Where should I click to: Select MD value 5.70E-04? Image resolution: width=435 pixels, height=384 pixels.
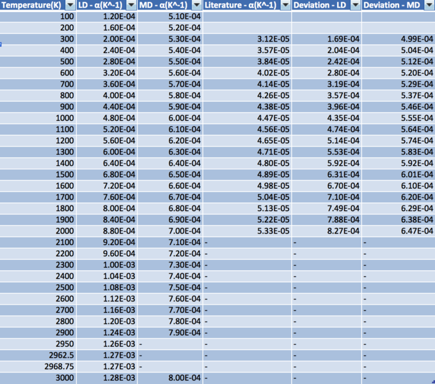coord(170,84)
